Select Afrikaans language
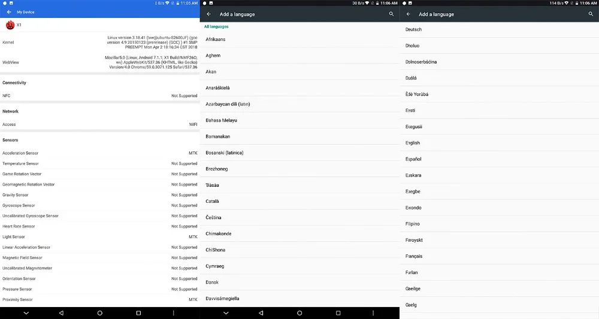This screenshot has height=319, width=599. (x=299, y=40)
